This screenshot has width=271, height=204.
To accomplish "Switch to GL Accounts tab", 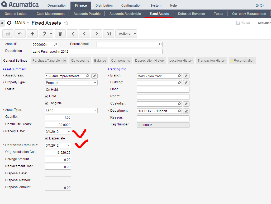I will (x=80, y=61).
